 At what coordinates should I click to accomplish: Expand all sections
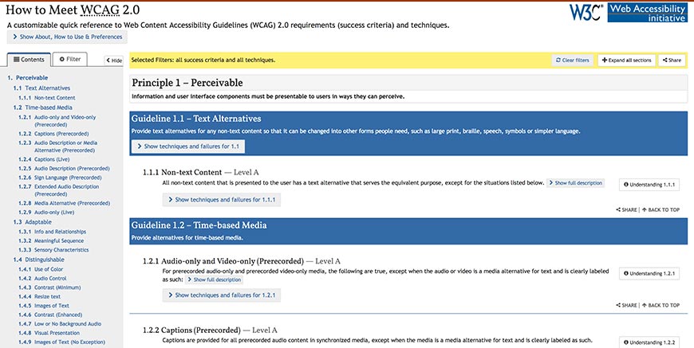[x=626, y=60]
